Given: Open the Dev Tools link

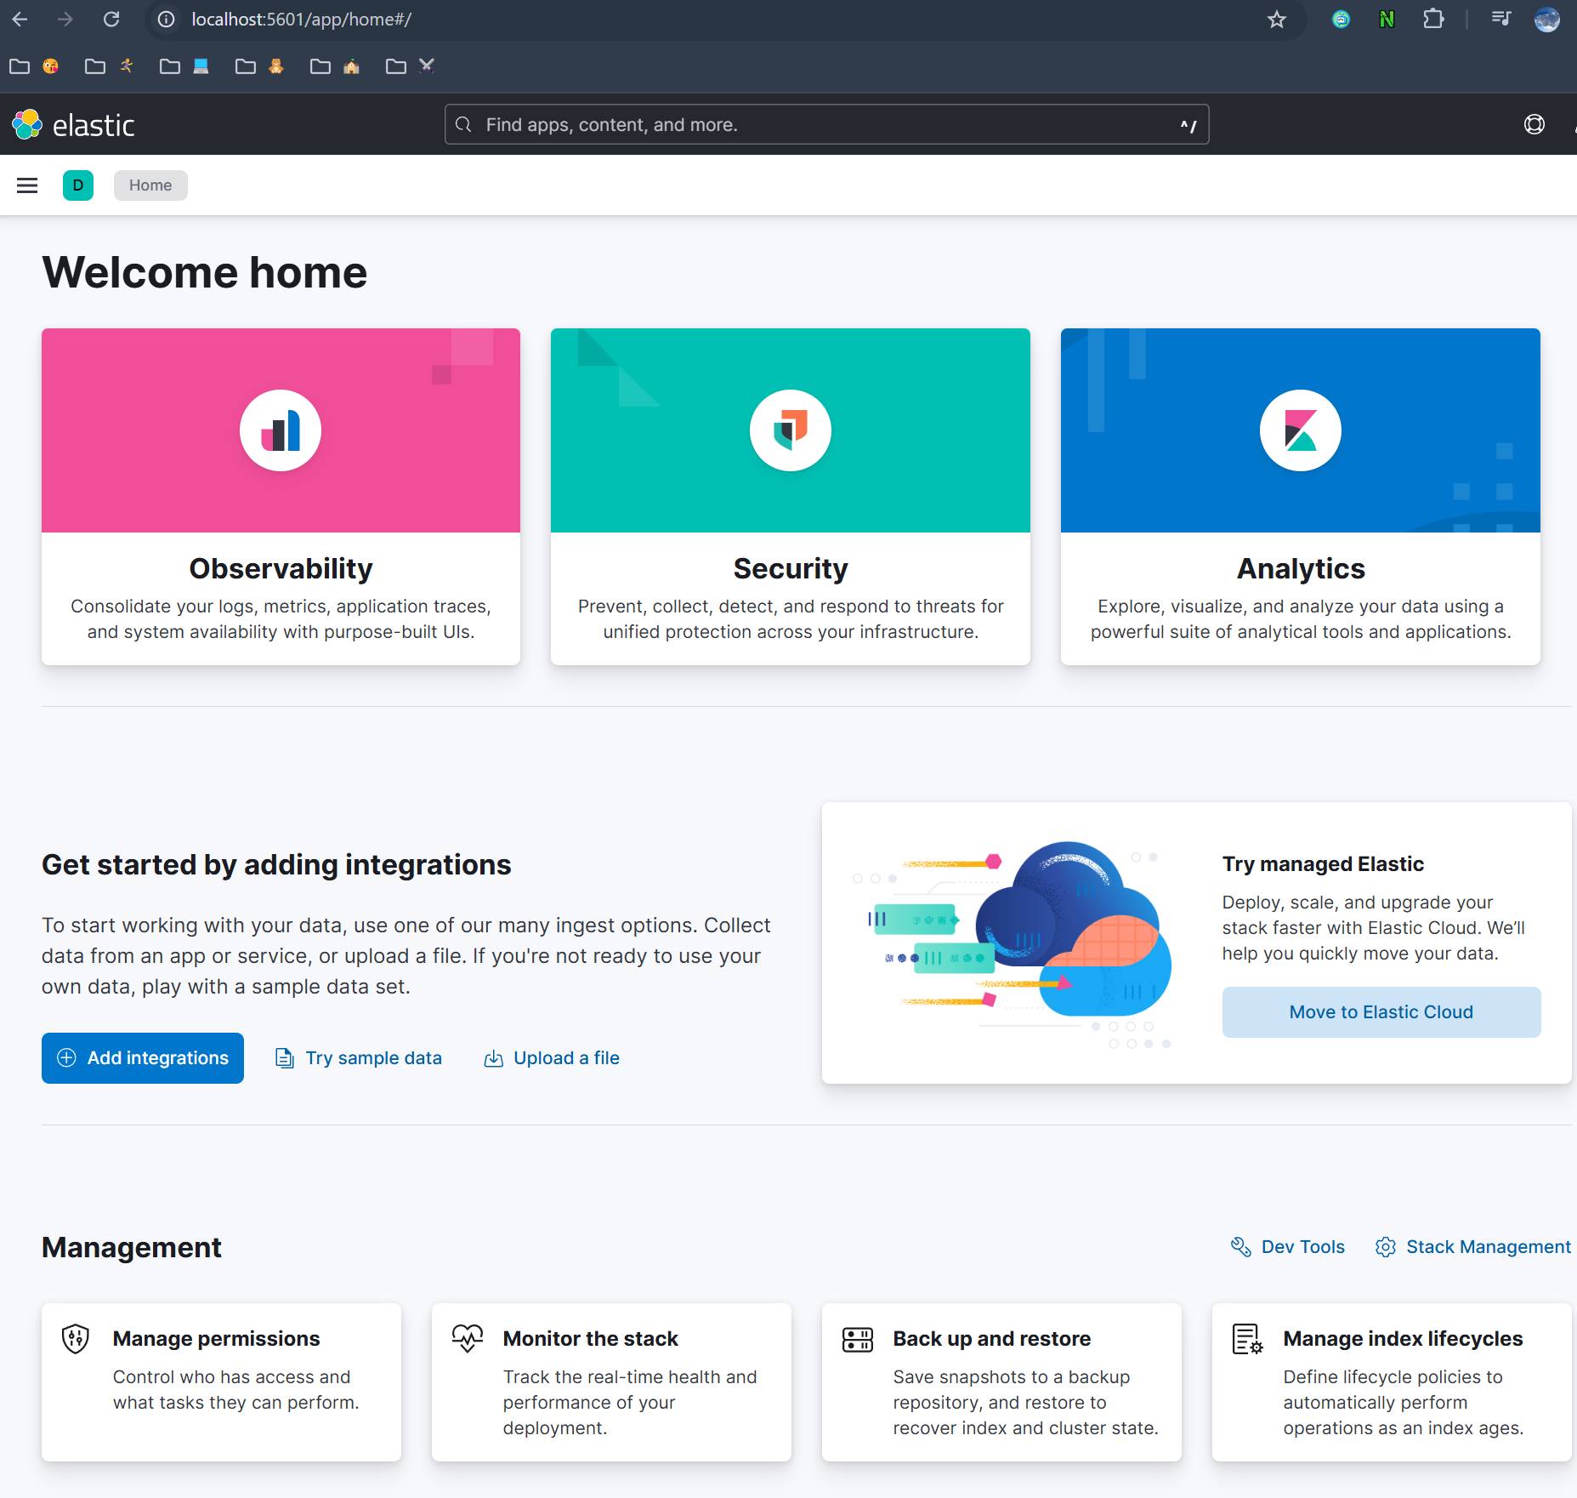Looking at the screenshot, I should point(1288,1247).
